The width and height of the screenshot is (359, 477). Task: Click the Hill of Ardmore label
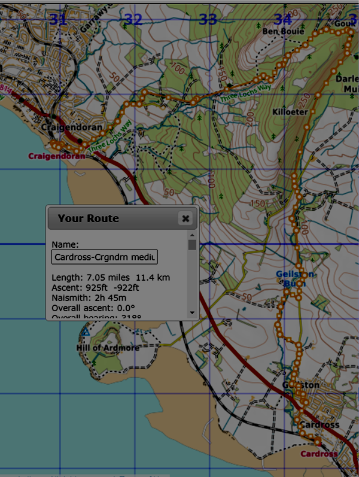pyautogui.click(x=108, y=348)
